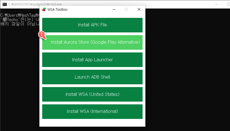Launch ADB Shell from the toolbox
The height and width of the screenshot is (131, 230).
pos(92,77)
